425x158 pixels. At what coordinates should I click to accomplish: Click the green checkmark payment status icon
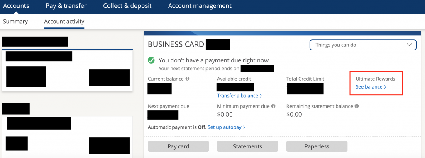pos(151,60)
